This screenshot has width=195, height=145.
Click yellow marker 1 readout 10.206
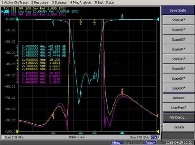point(55,60)
